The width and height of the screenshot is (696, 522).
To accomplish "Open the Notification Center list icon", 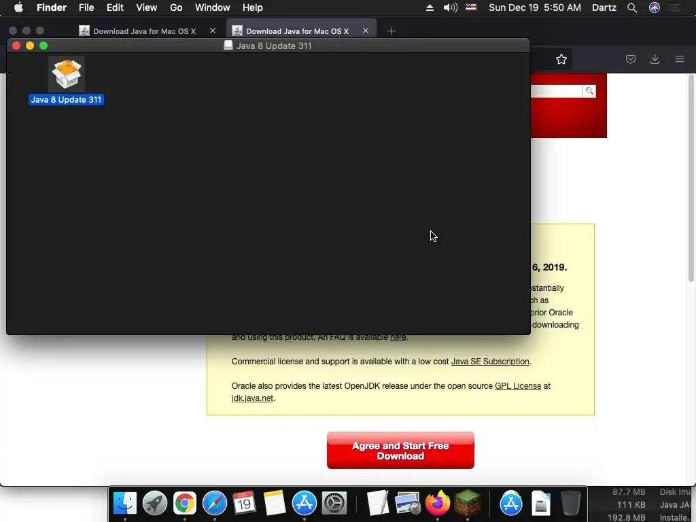I will click(675, 7).
